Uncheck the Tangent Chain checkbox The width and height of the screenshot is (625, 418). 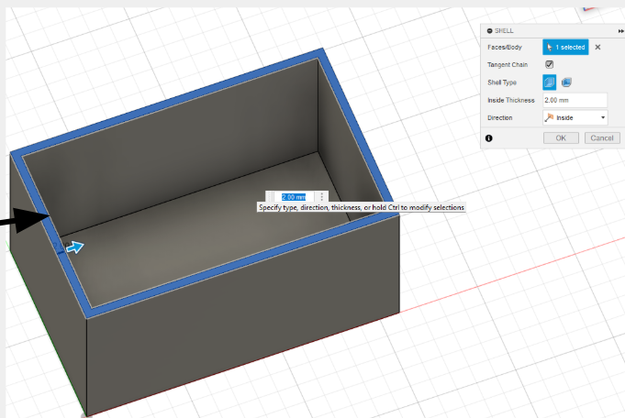[550, 64]
